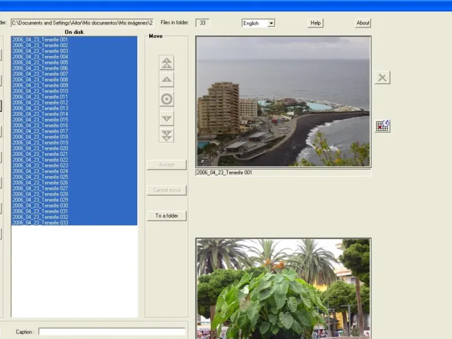
Task: Click the palm plant preview image
Action: (x=284, y=289)
